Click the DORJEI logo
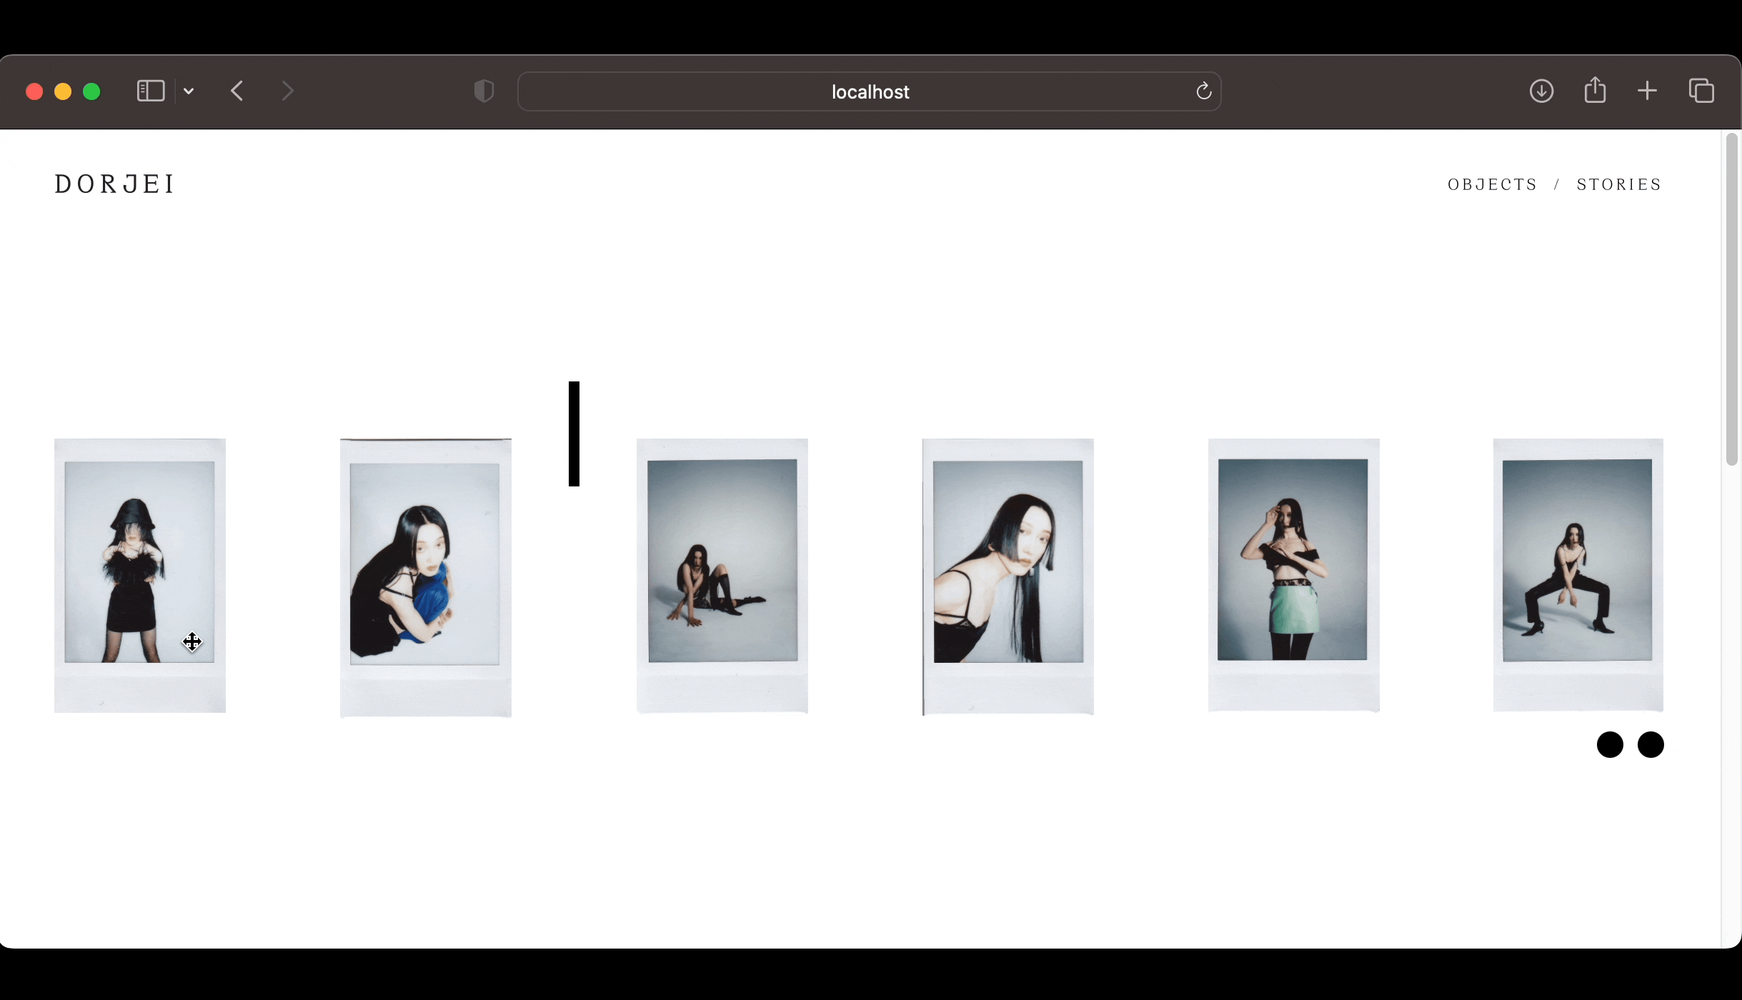Image resolution: width=1742 pixels, height=1000 pixels. click(114, 184)
